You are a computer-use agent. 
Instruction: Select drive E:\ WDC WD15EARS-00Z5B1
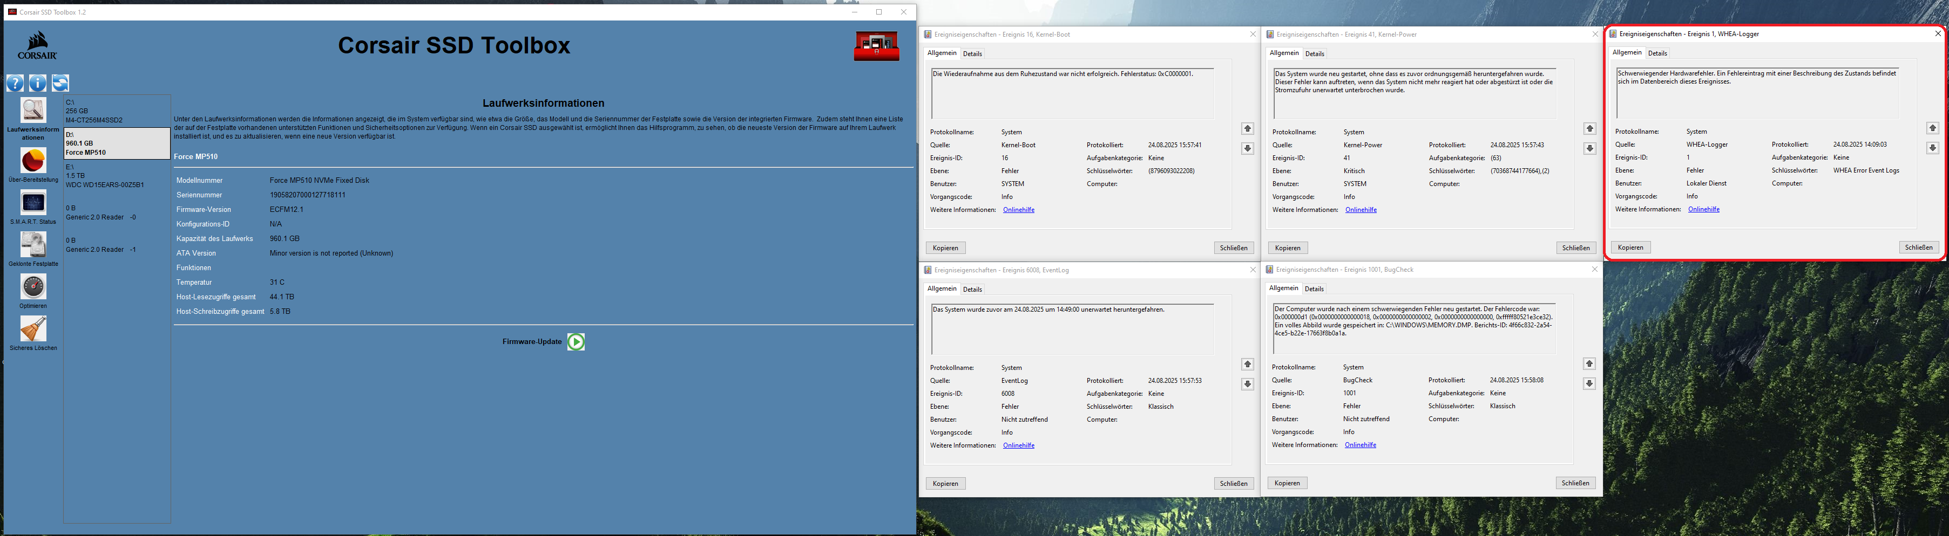coord(117,175)
